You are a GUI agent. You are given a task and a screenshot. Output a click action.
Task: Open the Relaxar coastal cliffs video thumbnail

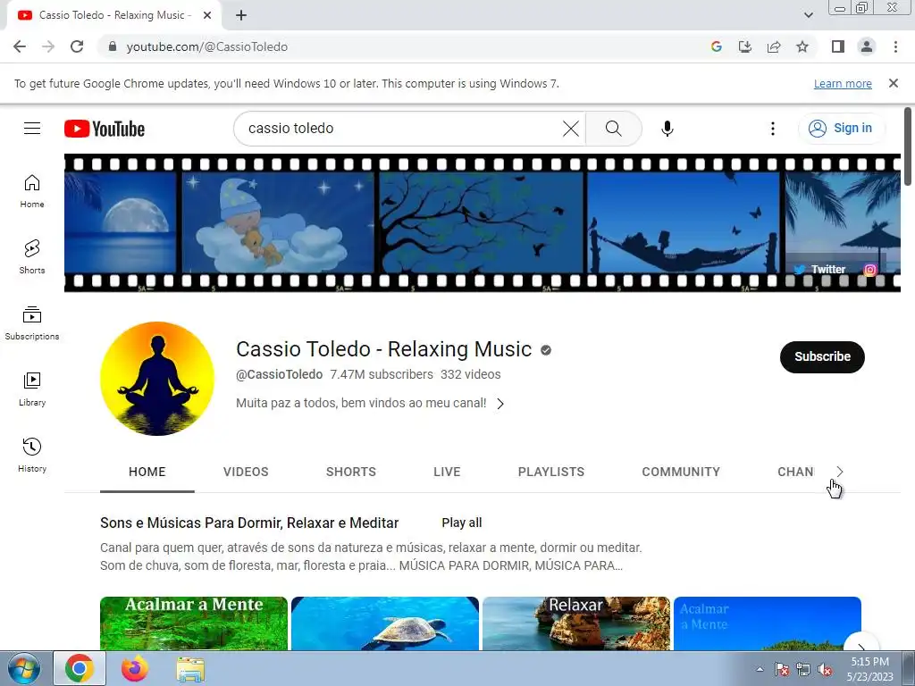tap(576, 623)
